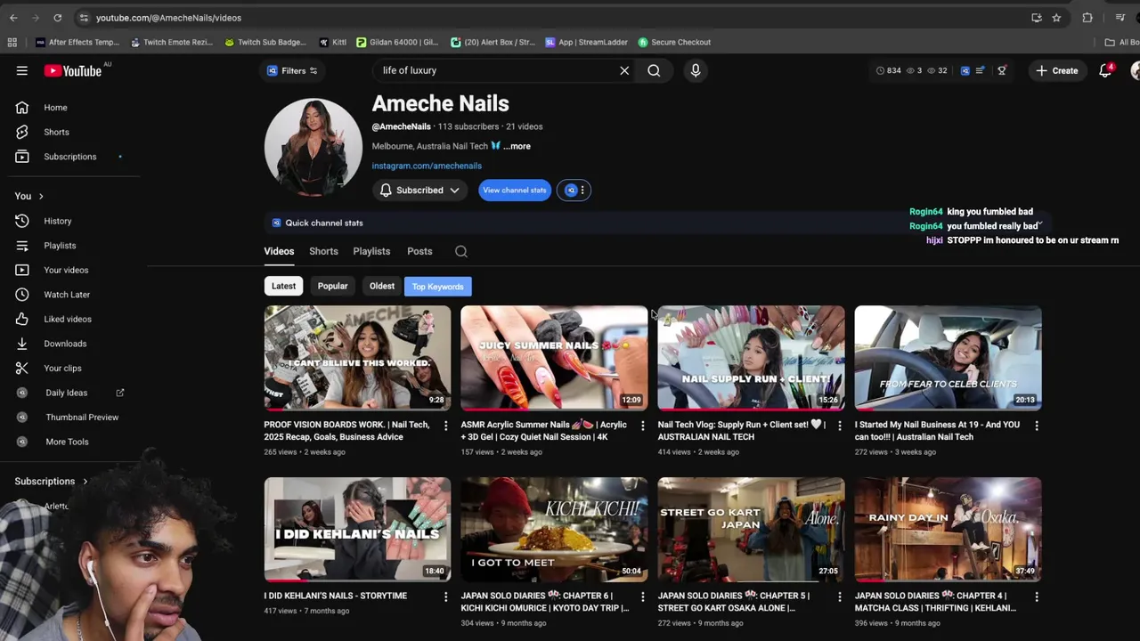
Task: Open the Filters button near search
Action: (x=292, y=70)
